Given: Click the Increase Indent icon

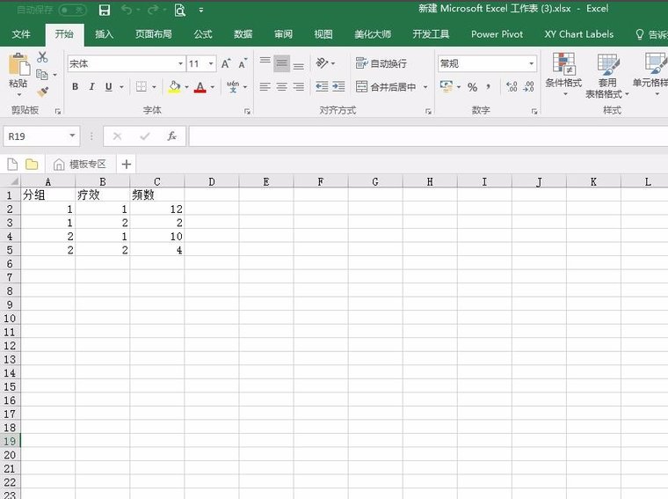Looking at the screenshot, I should [338, 86].
